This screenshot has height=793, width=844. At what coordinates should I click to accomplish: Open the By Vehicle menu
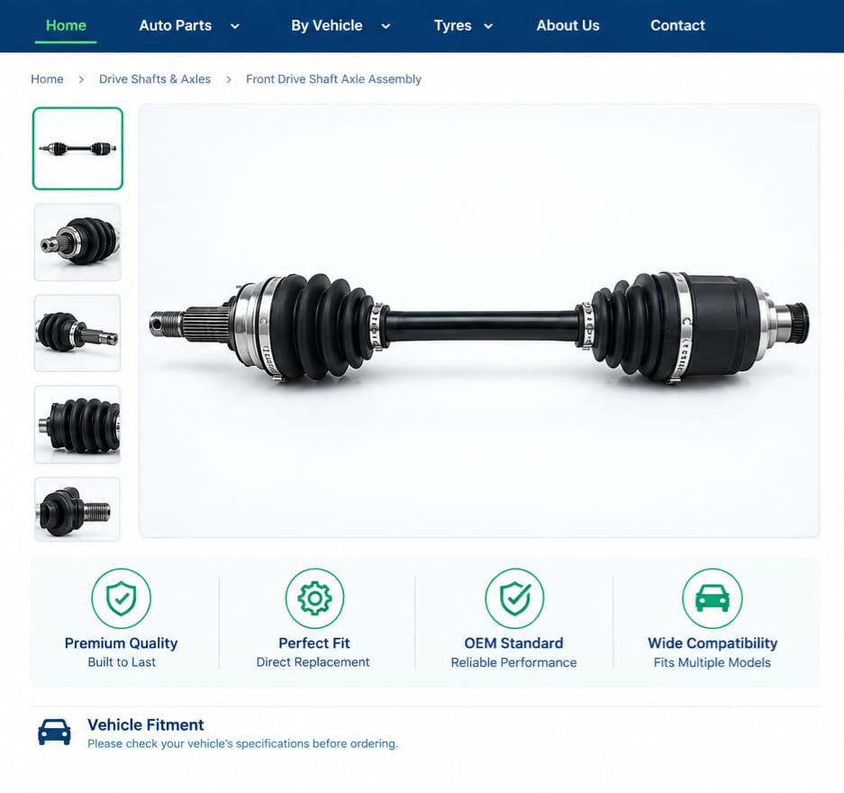[327, 25]
